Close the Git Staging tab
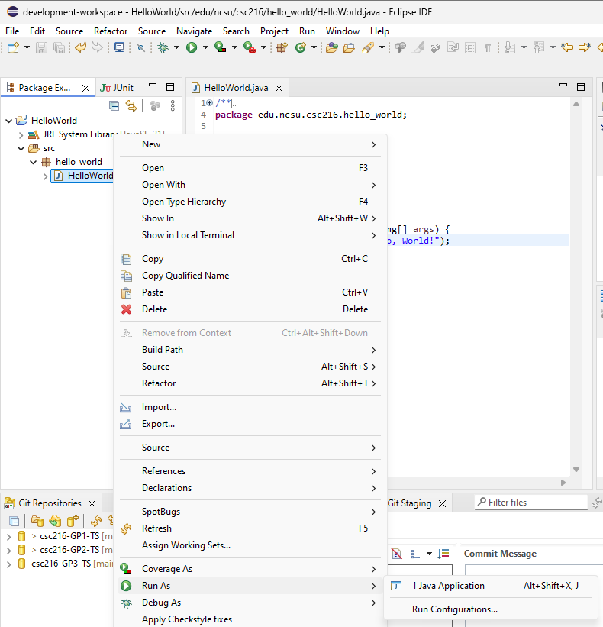Image resolution: width=603 pixels, height=627 pixels. 443,503
